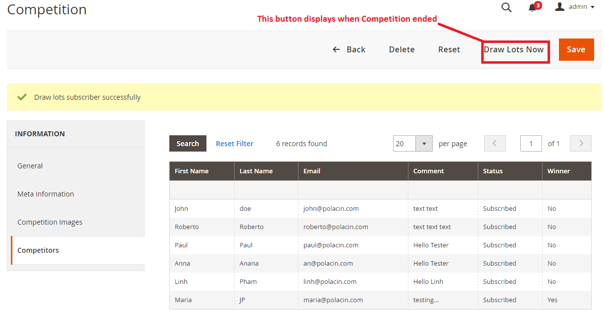
Task: Click the admin user avatar icon
Action: tap(560, 6)
